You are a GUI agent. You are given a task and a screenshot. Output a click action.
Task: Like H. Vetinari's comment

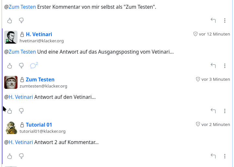10,66
